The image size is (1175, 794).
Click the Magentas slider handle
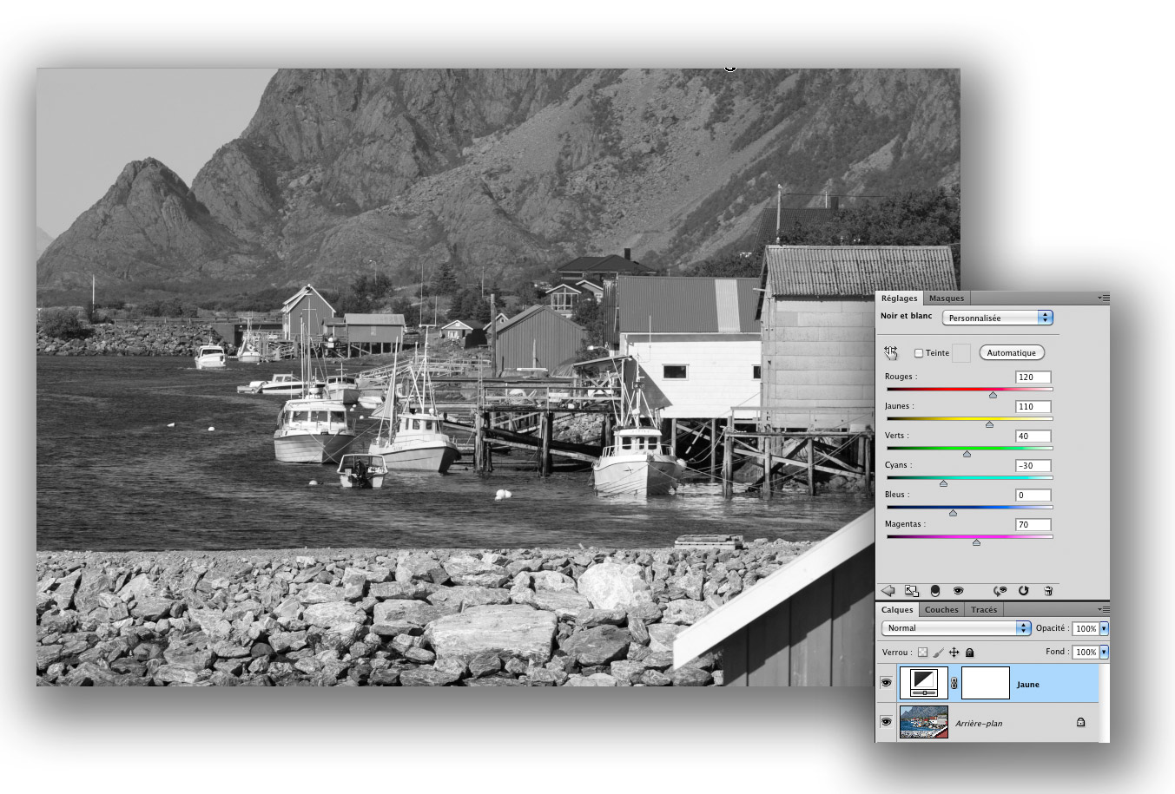tap(976, 542)
